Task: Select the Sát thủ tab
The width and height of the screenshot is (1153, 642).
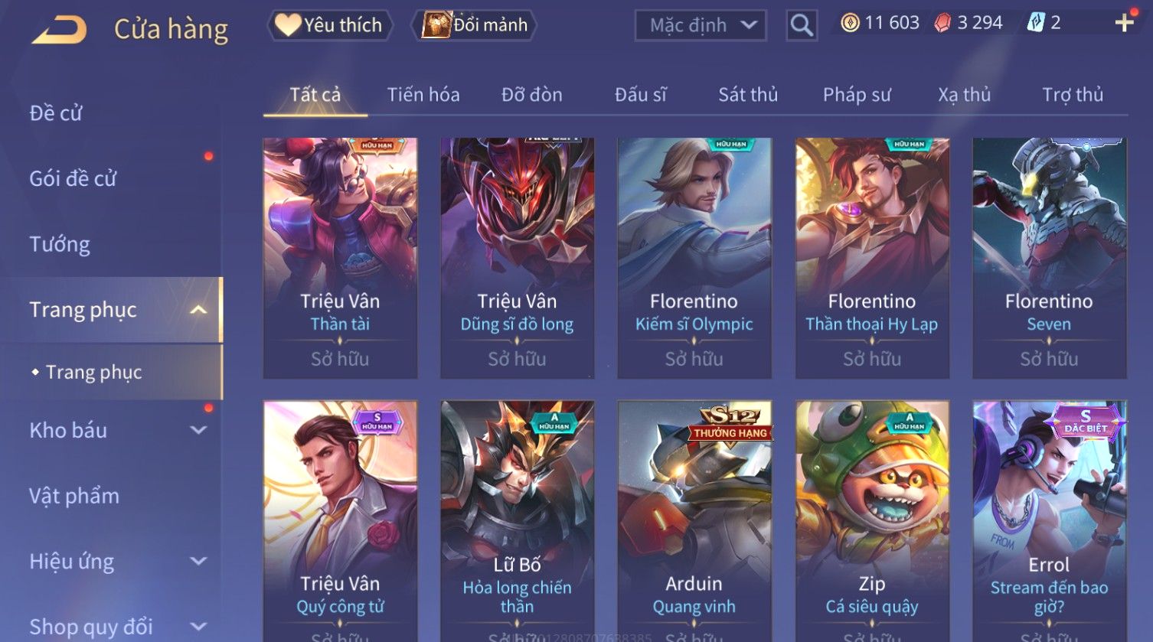Action: (748, 95)
